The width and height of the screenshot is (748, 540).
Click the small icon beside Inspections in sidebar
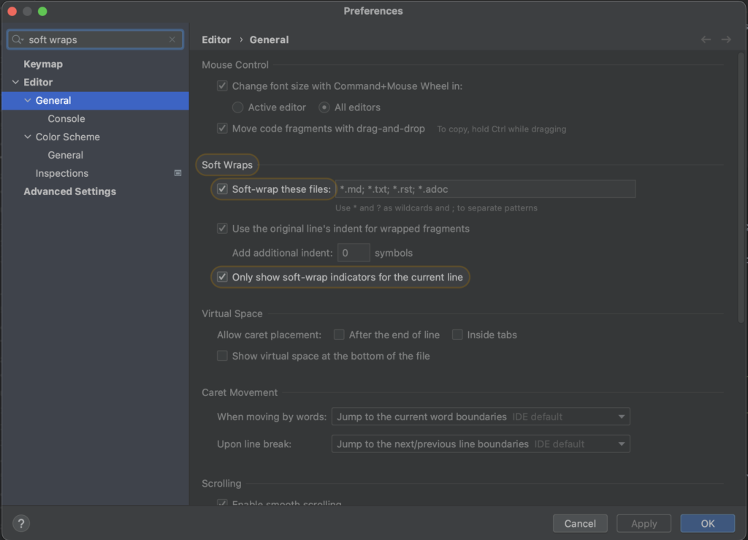[177, 173]
